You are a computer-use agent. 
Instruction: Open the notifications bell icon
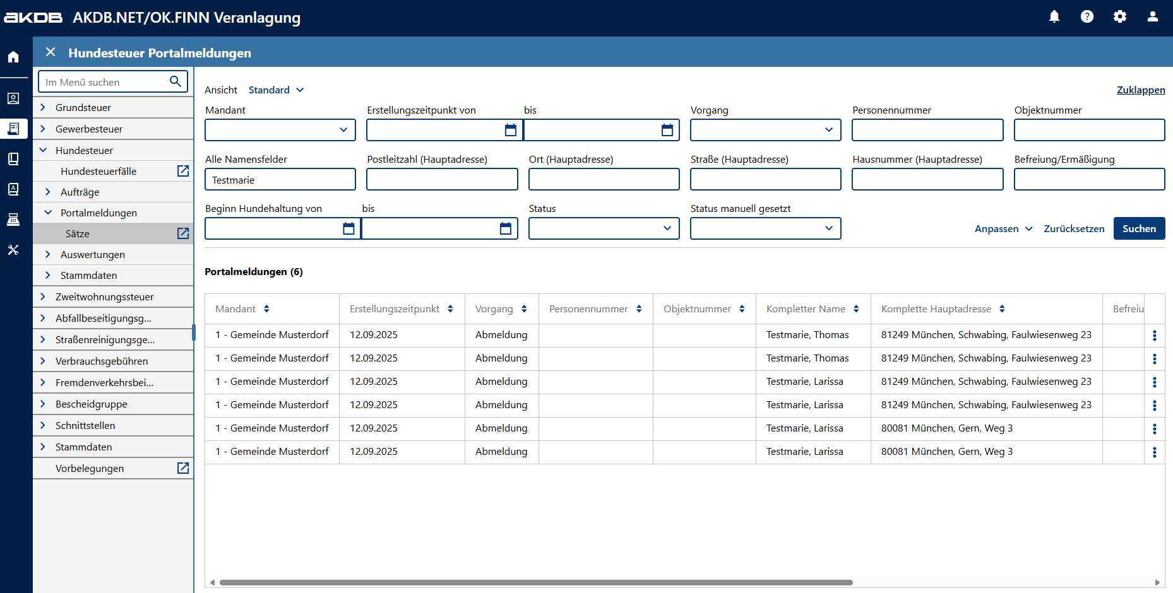(x=1054, y=17)
